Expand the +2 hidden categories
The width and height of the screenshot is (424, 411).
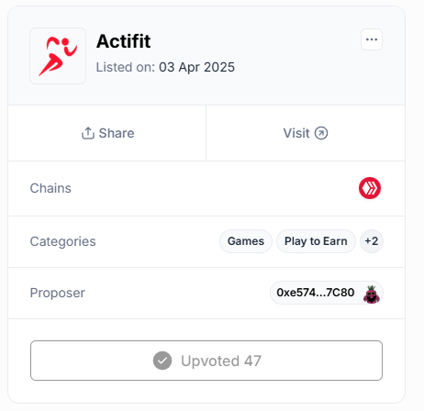click(372, 241)
